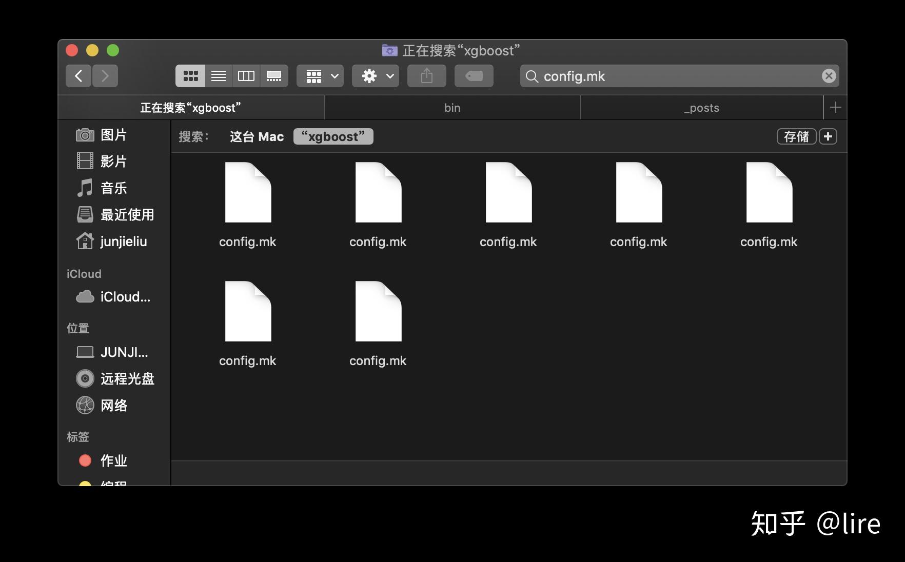The height and width of the screenshot is (562, 905).
Task: Click the music note icon beside 音乐
Action: click(x=85, y=188)
